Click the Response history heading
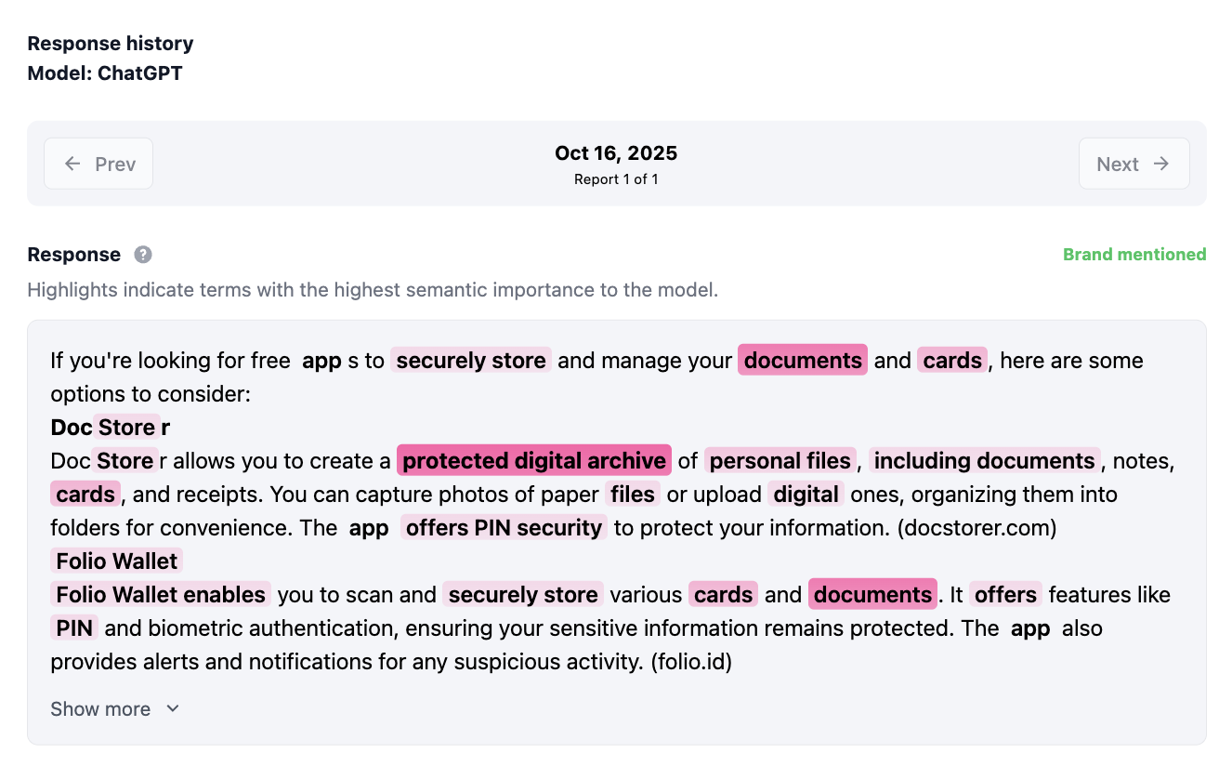Viewport: 1232px width, 766px height. pyautogui.click(x=111, y=44)
